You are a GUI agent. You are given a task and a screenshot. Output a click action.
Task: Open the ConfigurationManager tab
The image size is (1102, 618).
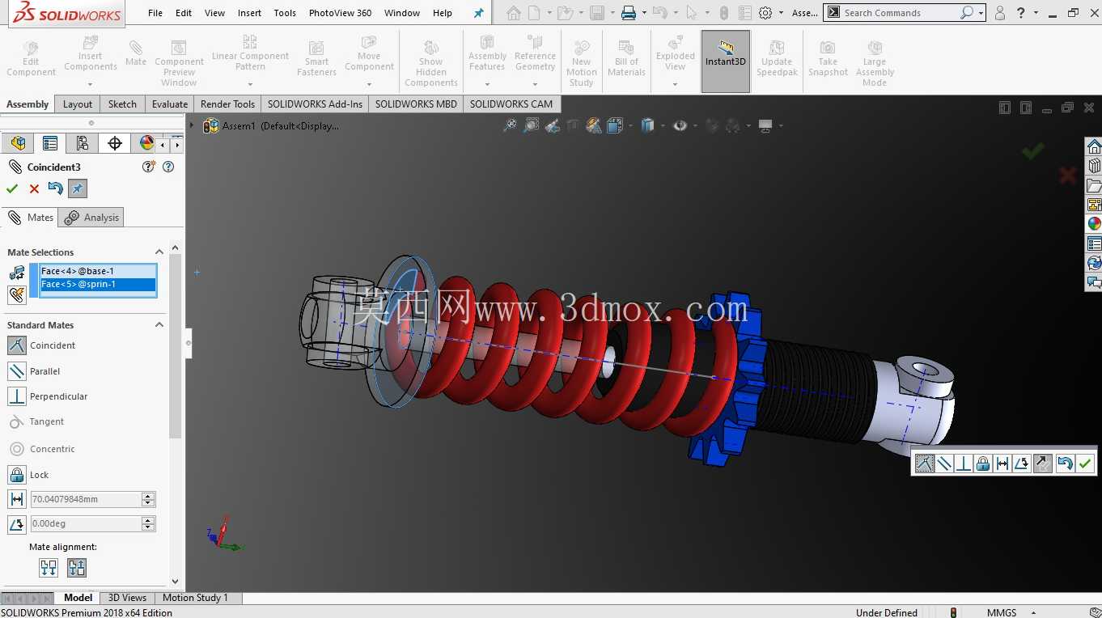(x=83, y=143)
